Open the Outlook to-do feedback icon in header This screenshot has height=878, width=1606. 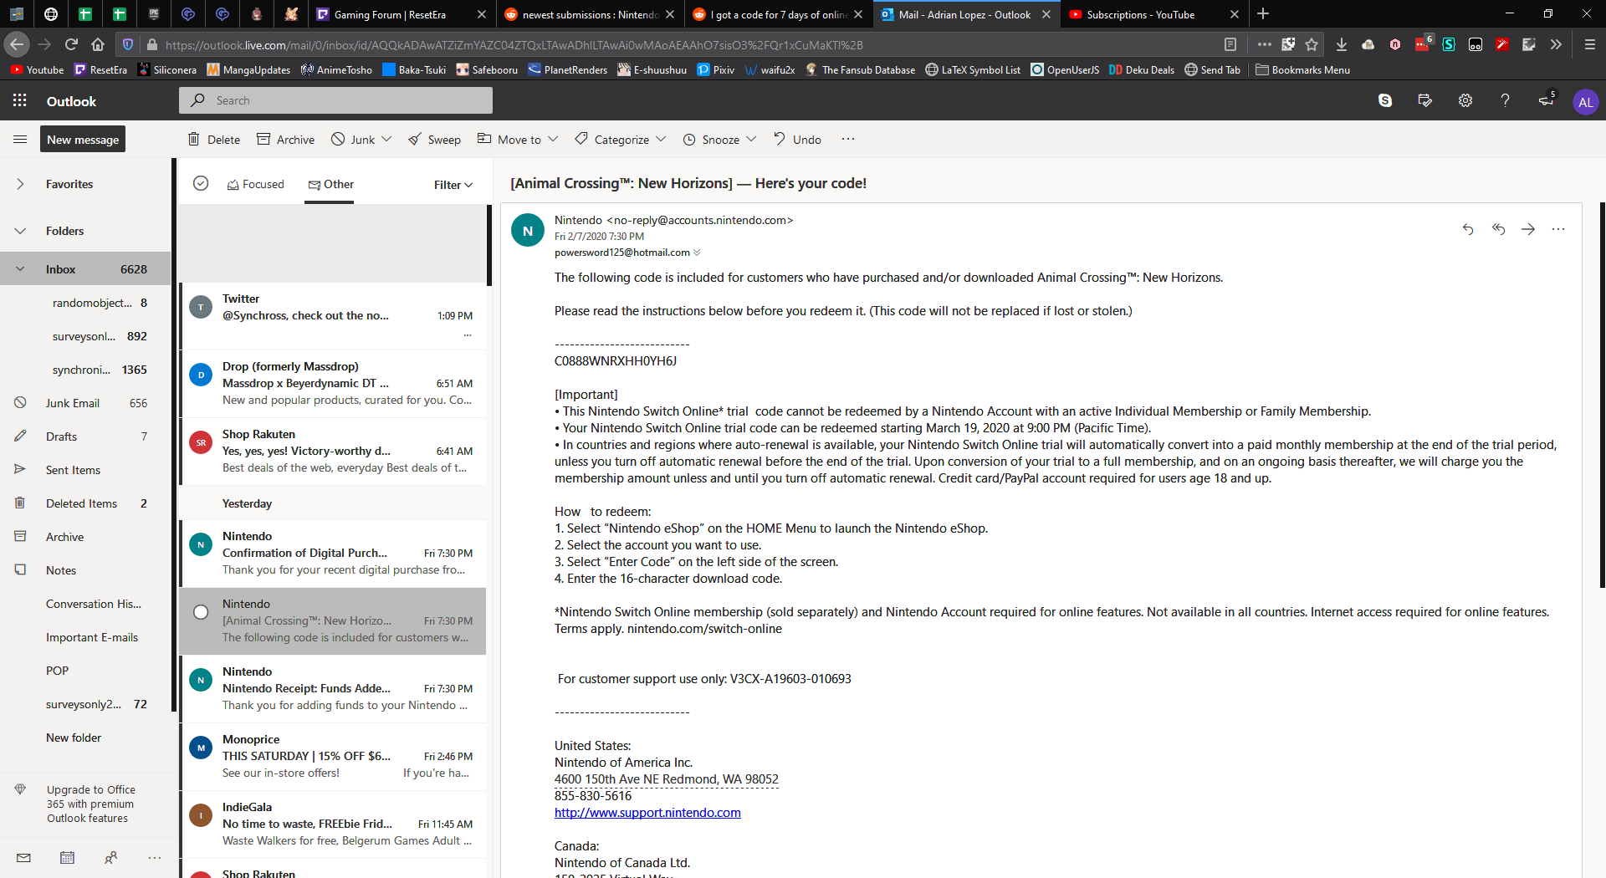tap(1425, 100)
